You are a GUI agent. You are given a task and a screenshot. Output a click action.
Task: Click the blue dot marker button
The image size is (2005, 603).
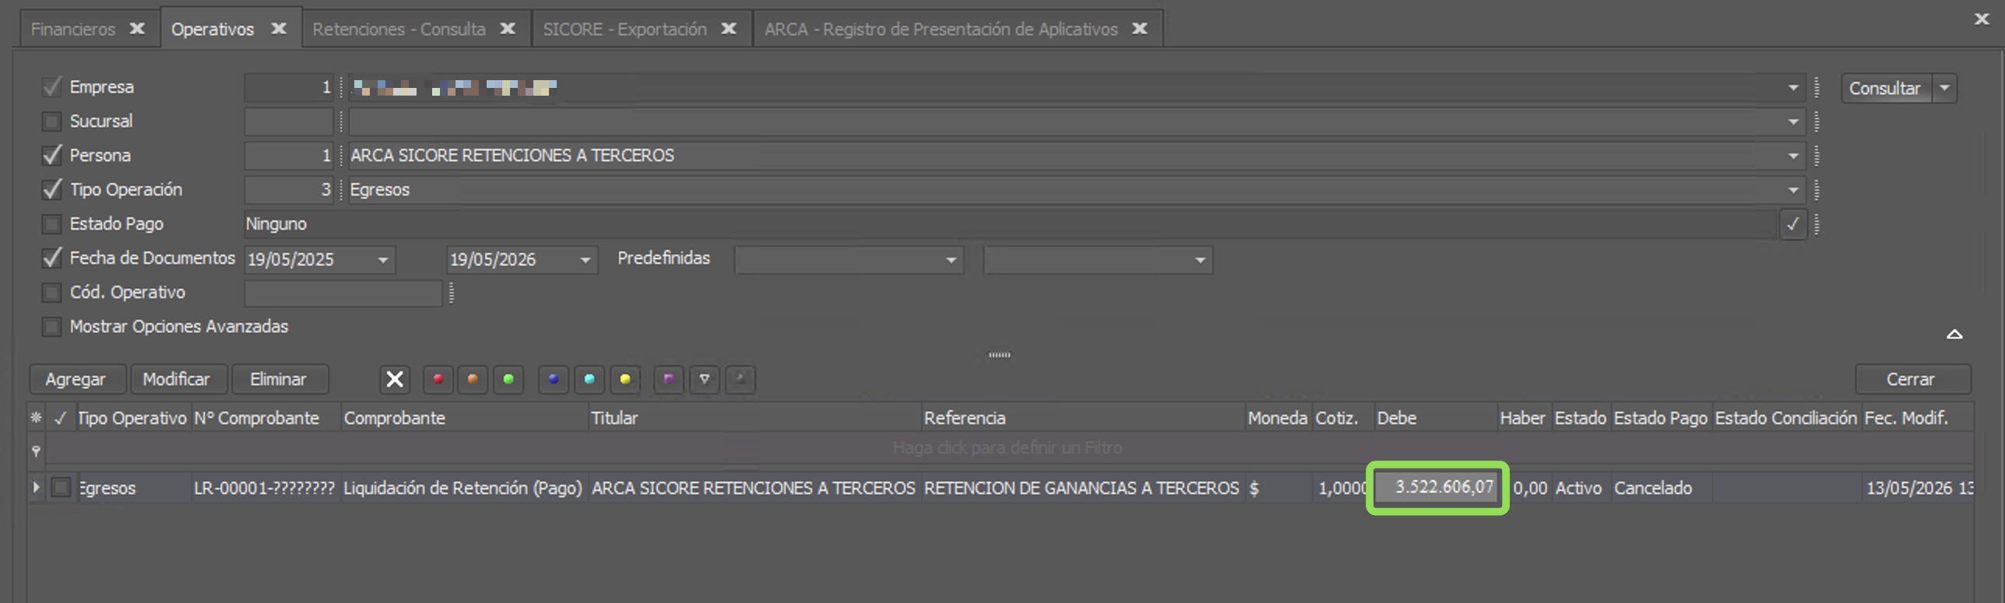point(554,379)
